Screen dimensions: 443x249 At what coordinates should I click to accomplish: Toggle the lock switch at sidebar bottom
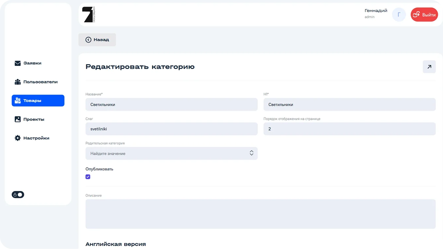click(18, 195)
